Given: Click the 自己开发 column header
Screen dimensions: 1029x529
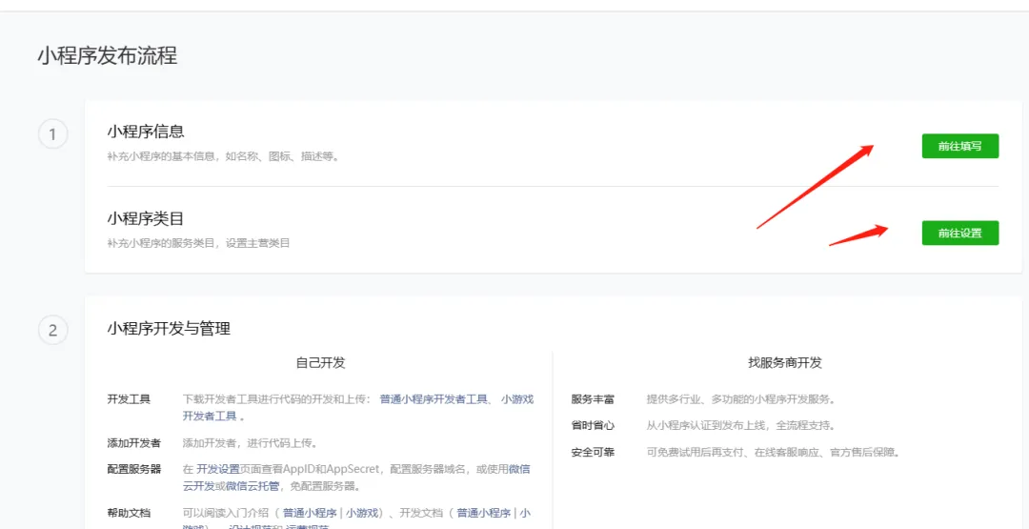Looking at the screenshot, I should click(x=320, y=363).
